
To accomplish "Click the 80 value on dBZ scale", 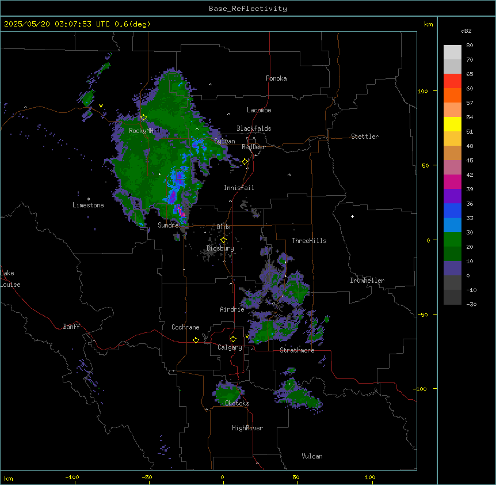I will click(x=470, y=46).
